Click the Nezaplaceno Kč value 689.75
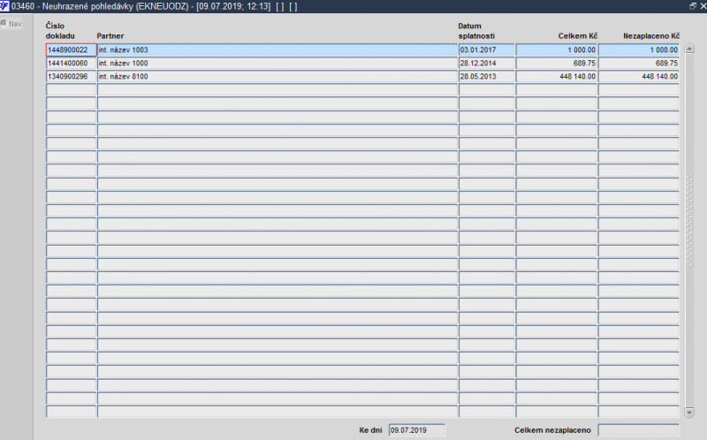Image resolution: width=707 pixels, height=440 pixels. [638, 63]
